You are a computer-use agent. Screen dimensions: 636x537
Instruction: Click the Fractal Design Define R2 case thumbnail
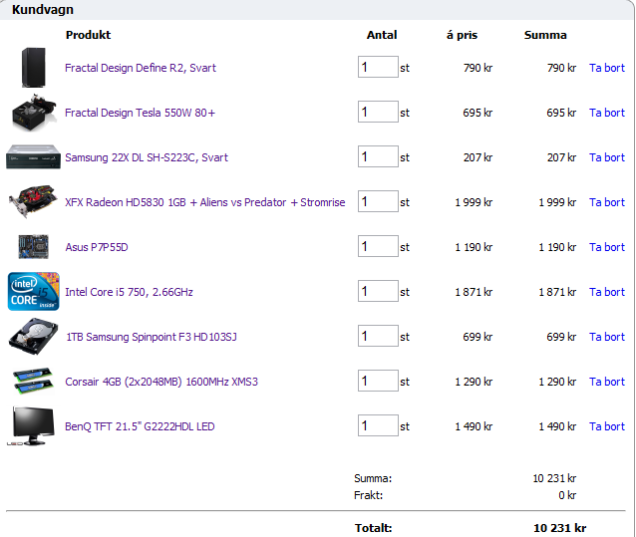pos(33,68)
